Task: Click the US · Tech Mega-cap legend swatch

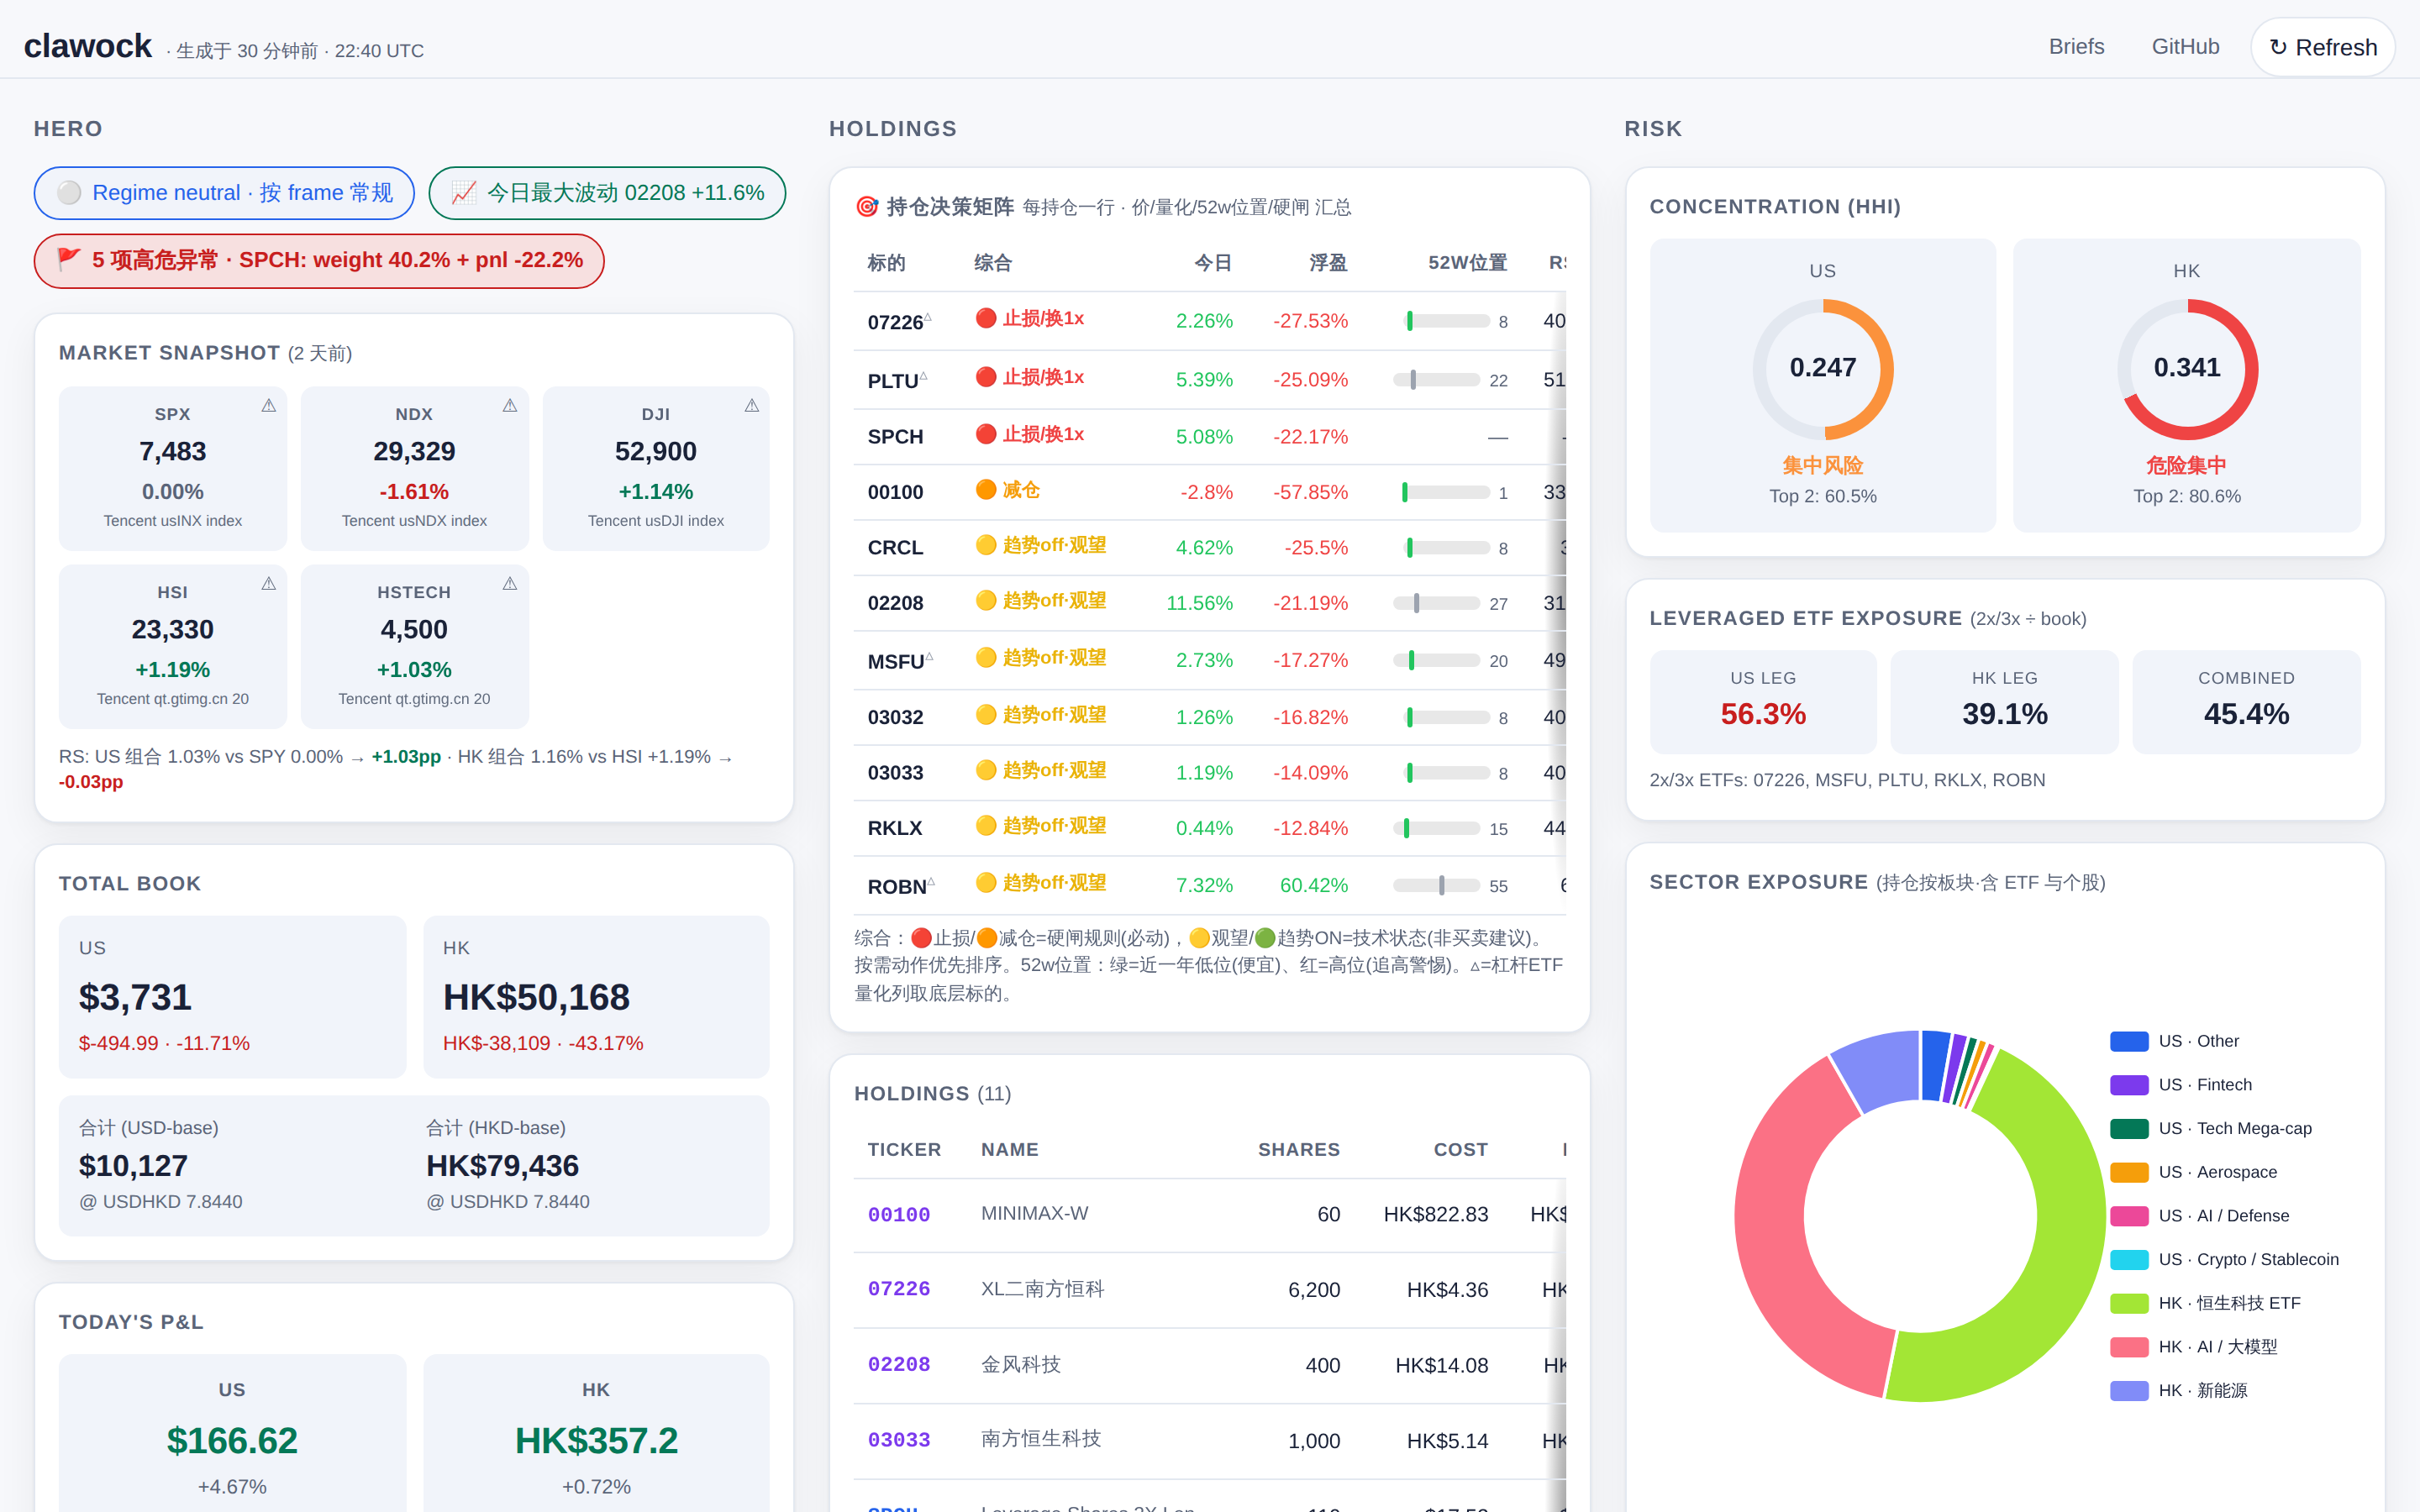Action: 2129,1128
